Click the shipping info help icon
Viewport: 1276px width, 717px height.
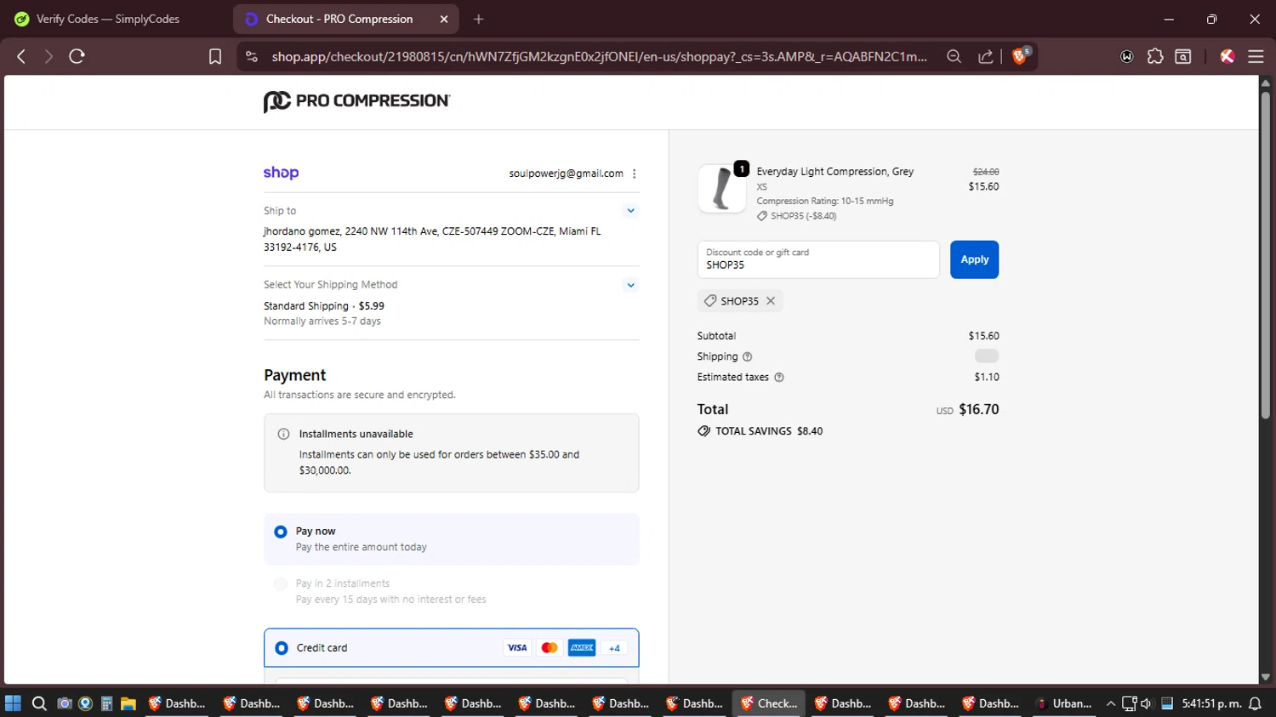[x=748, y=357]
